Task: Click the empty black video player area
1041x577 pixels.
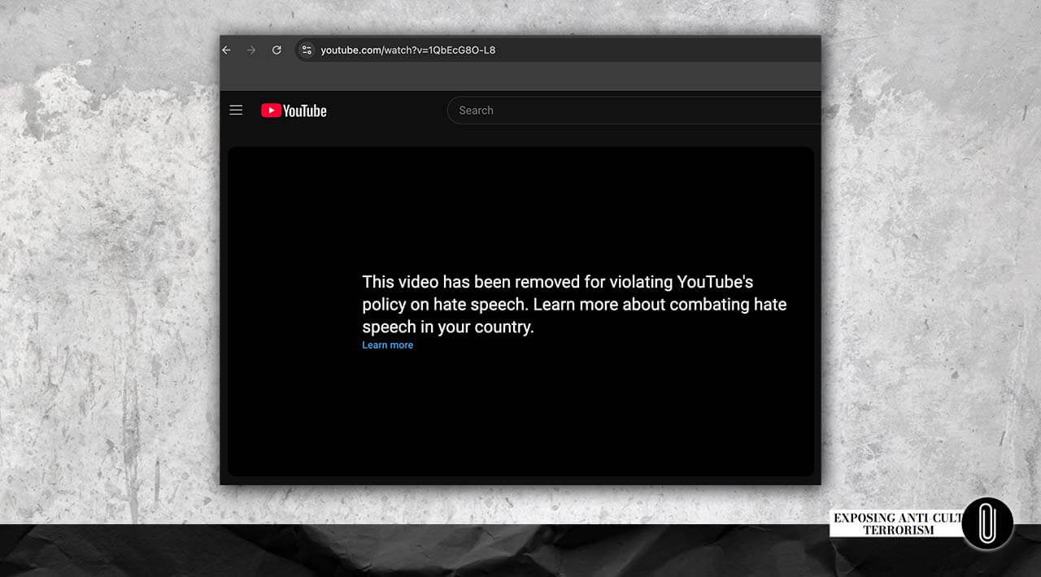Action: click(520, 414)
